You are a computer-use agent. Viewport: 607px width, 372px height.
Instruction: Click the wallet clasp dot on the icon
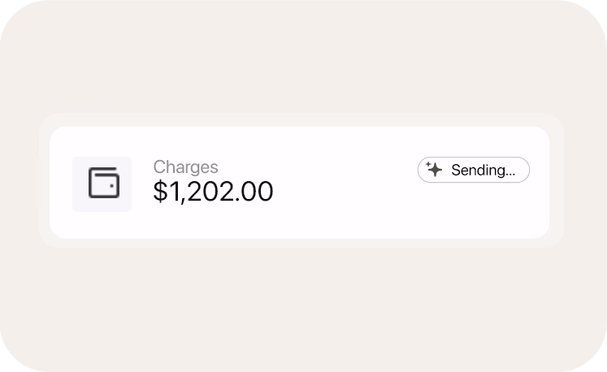112,186
